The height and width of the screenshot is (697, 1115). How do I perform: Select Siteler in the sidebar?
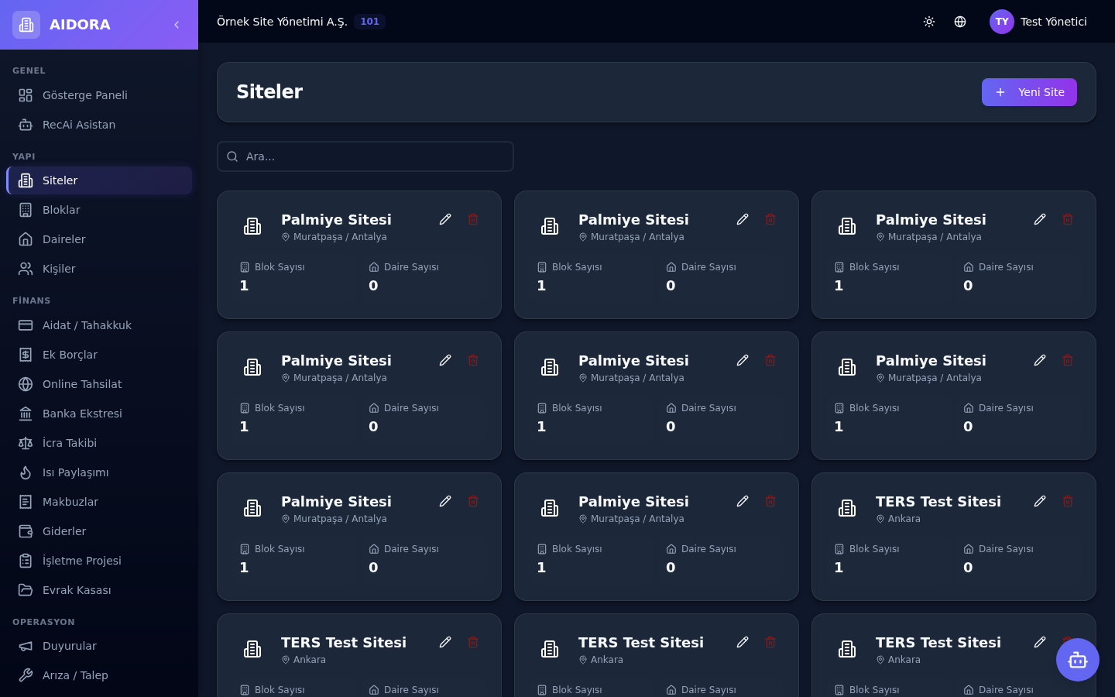coord(99,180)
